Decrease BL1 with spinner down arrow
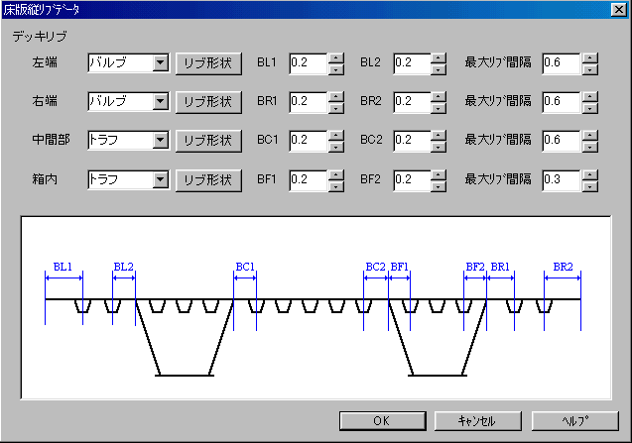632x443 pixels. pyautogui.click(x=335, y=69)
